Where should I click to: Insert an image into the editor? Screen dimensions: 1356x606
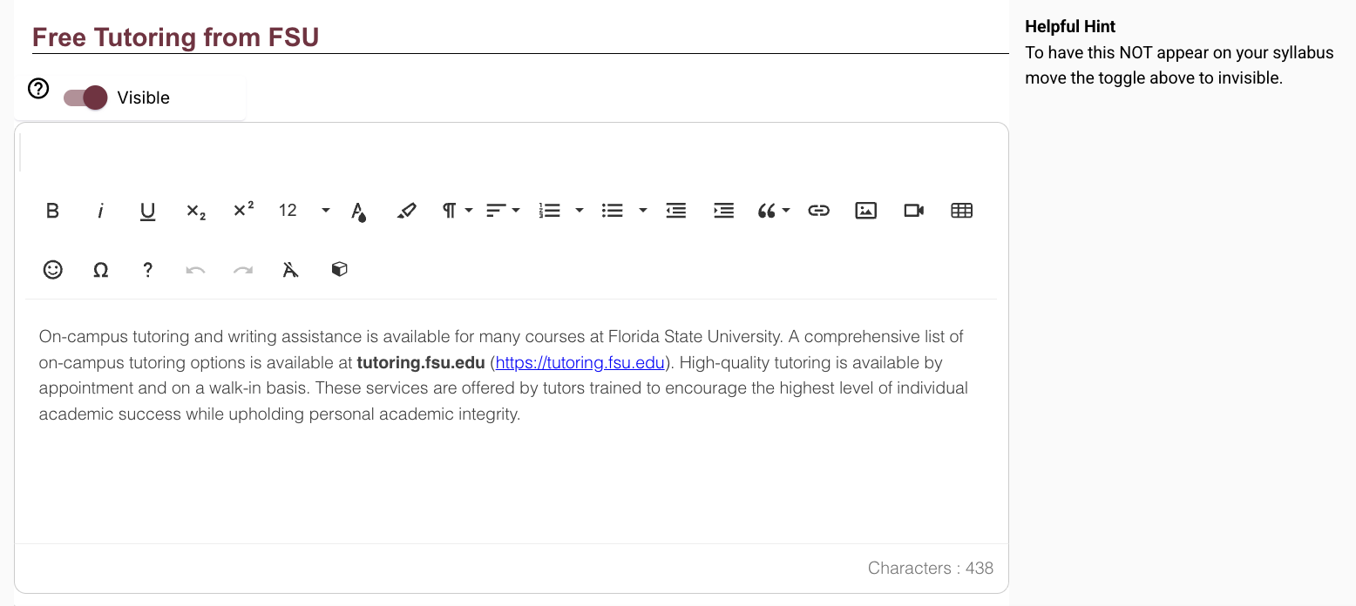click(x=865, y=211)
